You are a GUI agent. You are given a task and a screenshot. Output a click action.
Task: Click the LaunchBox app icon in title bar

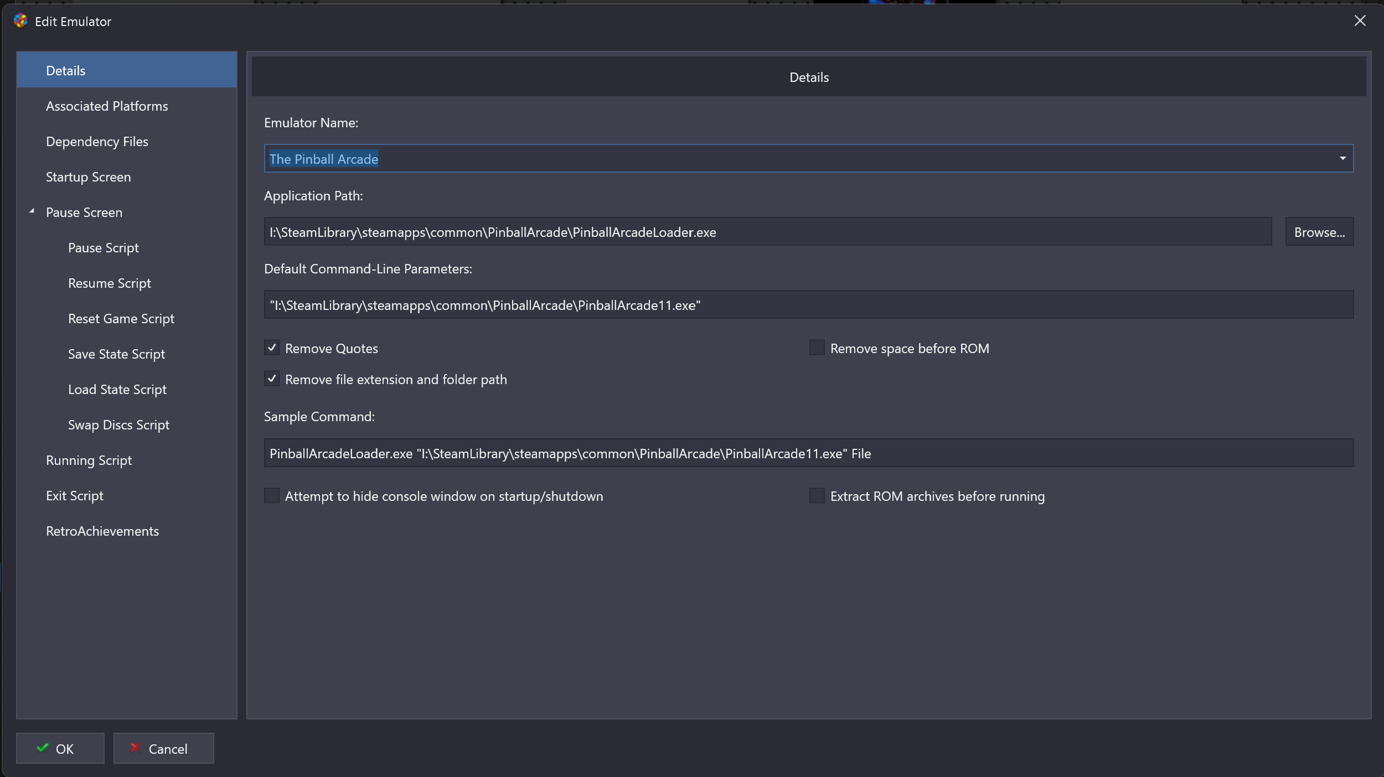coord(20,21)
